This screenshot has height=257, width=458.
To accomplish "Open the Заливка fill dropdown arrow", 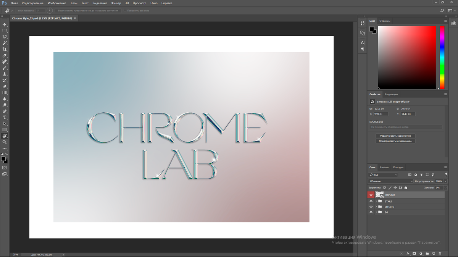I will coord(445,188).
